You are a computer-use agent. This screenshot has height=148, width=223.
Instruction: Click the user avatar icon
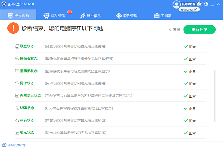coord(176,4)
